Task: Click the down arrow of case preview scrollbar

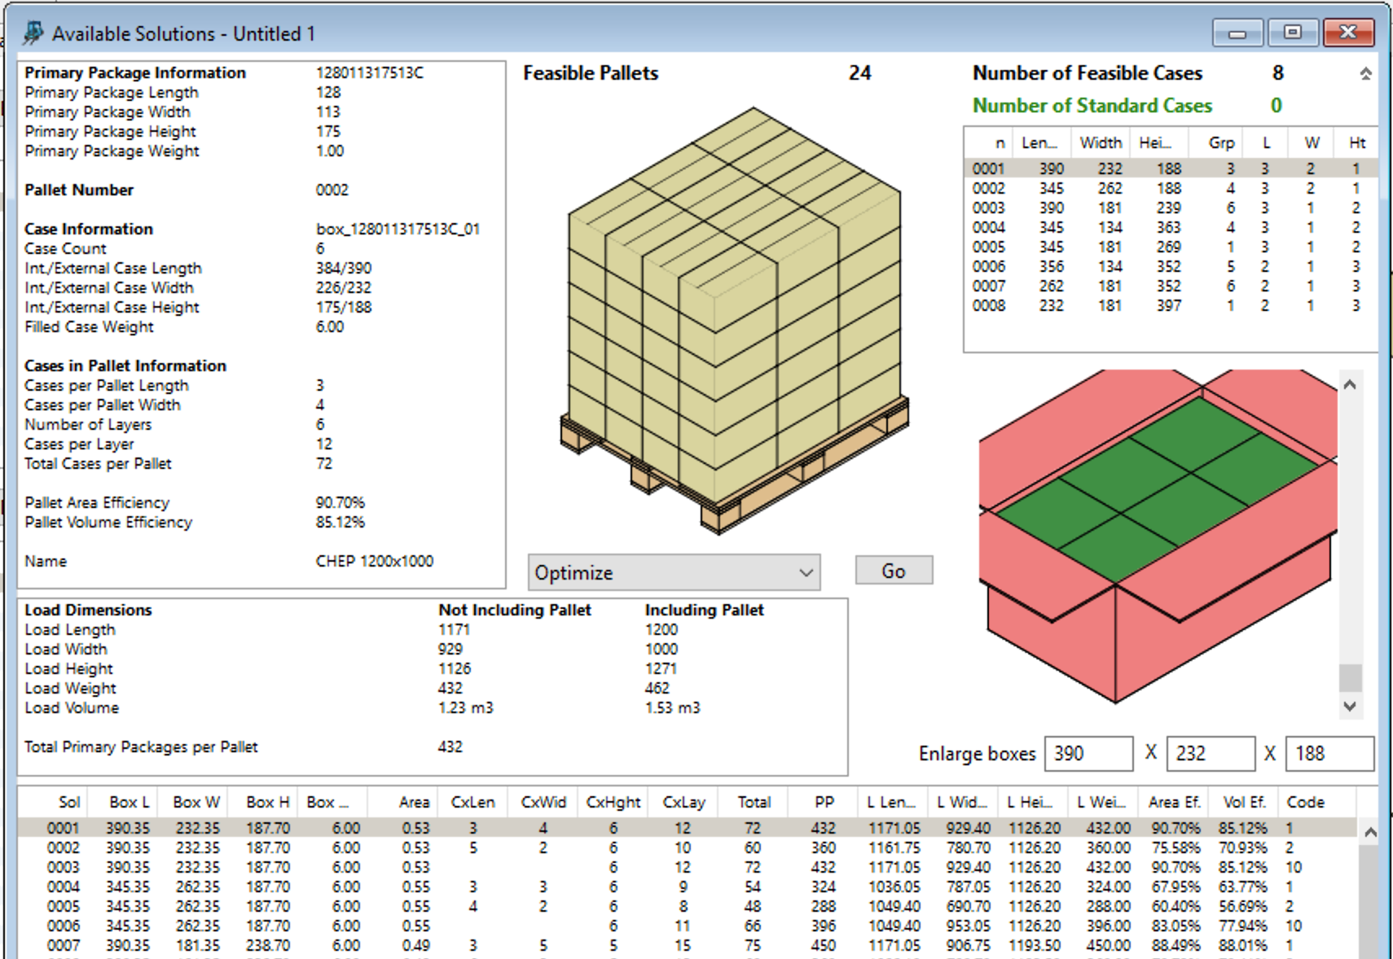Action: (1350, 707)
